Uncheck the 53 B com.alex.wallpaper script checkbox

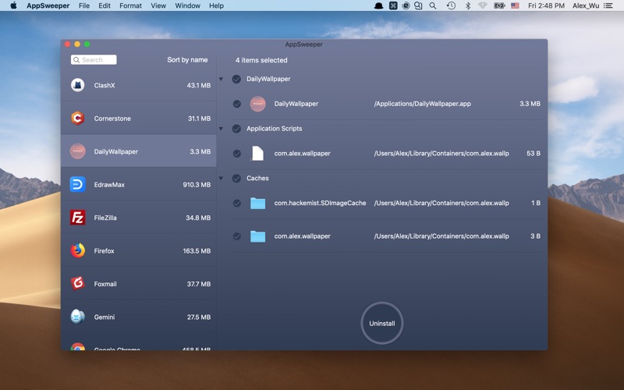pyautogui.click(x=237, y=154)
